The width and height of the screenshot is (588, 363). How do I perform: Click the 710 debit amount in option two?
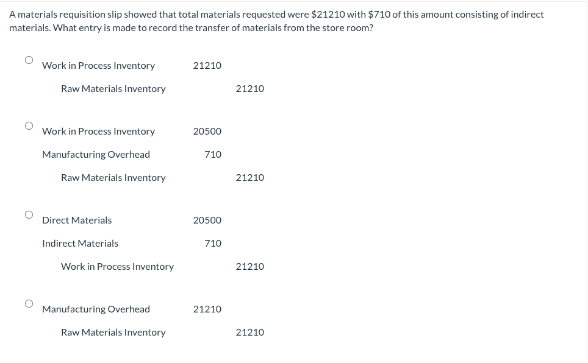tap(212, 154)
